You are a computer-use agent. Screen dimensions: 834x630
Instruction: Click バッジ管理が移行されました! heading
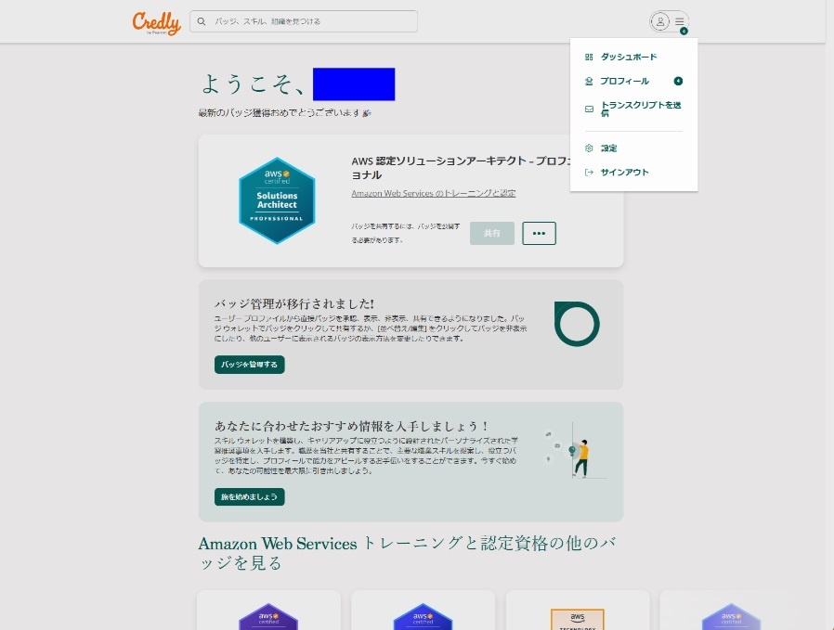coord(294,303)
